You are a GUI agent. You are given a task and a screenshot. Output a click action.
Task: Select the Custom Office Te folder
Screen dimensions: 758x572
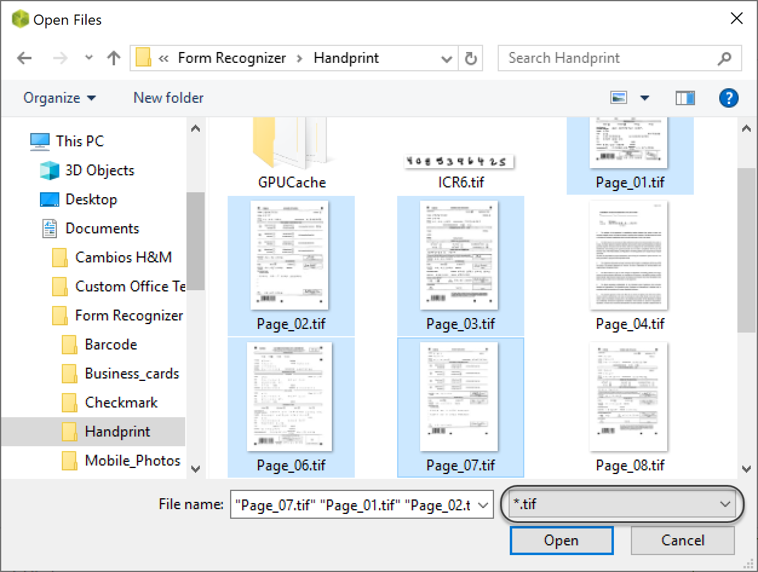pos(130,287)
